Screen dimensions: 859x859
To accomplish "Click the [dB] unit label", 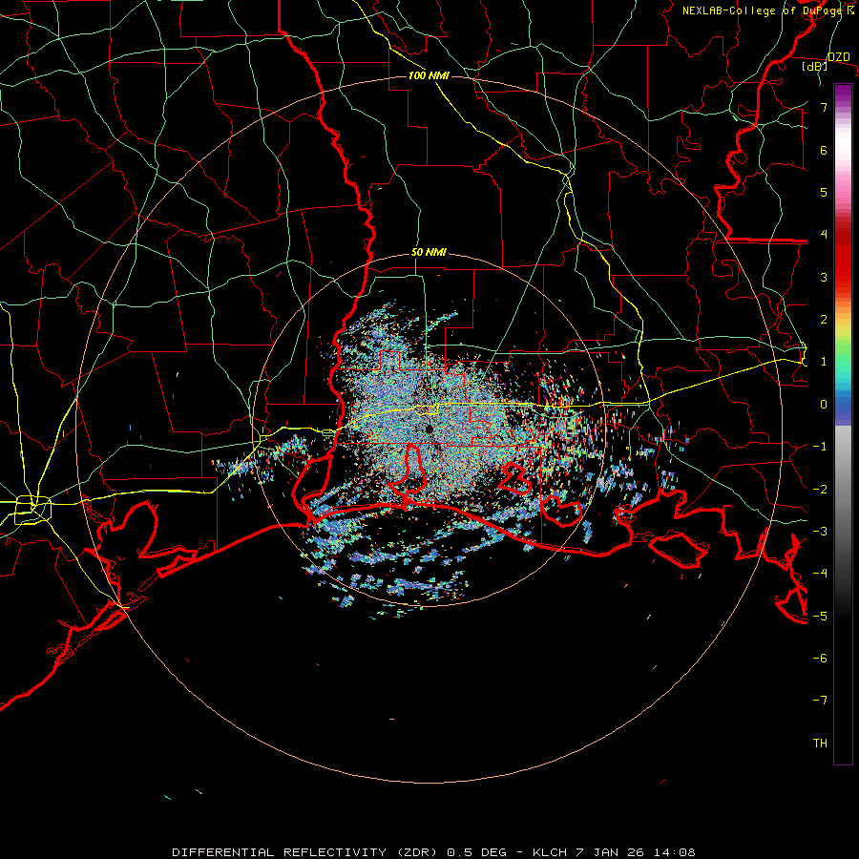I will [815, 66].
